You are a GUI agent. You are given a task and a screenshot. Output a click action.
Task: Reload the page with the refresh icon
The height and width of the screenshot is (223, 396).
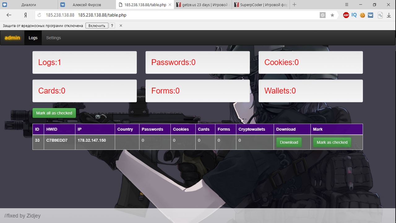click(x=39, y=15)
